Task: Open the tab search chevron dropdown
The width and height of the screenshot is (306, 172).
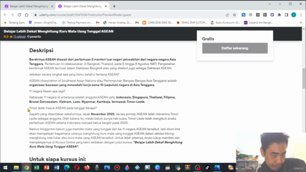Action: (x=270, y=4)
